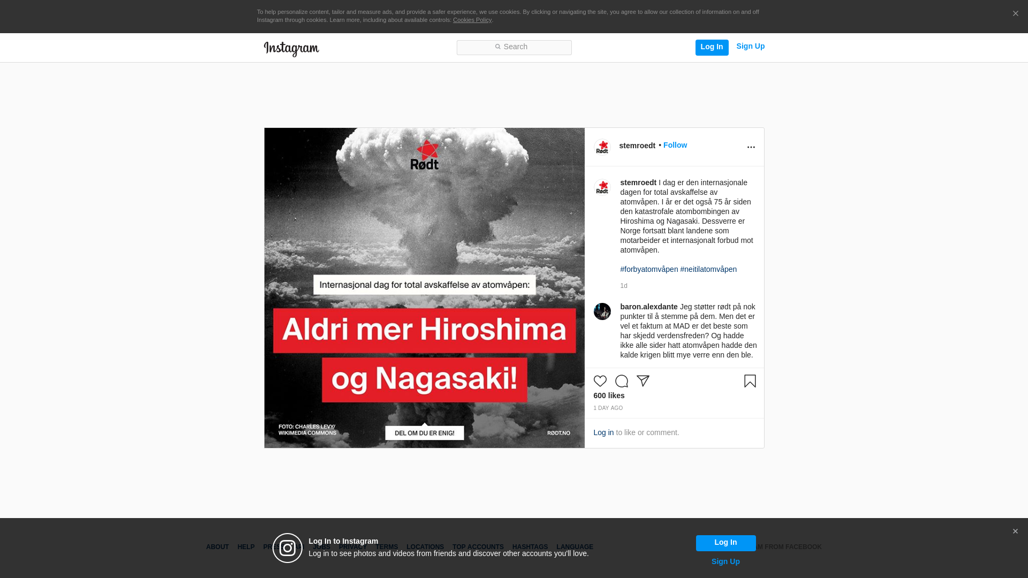Like the post with the heart icon

click(600, 381)
